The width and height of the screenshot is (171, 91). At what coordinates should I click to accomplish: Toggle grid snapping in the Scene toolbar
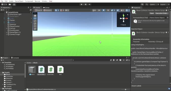61,10
